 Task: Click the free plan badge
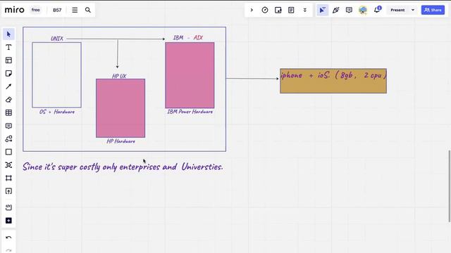[36, 10]
